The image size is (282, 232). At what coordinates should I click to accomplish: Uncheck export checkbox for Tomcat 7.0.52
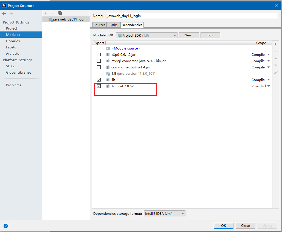[x=99, y=86]
